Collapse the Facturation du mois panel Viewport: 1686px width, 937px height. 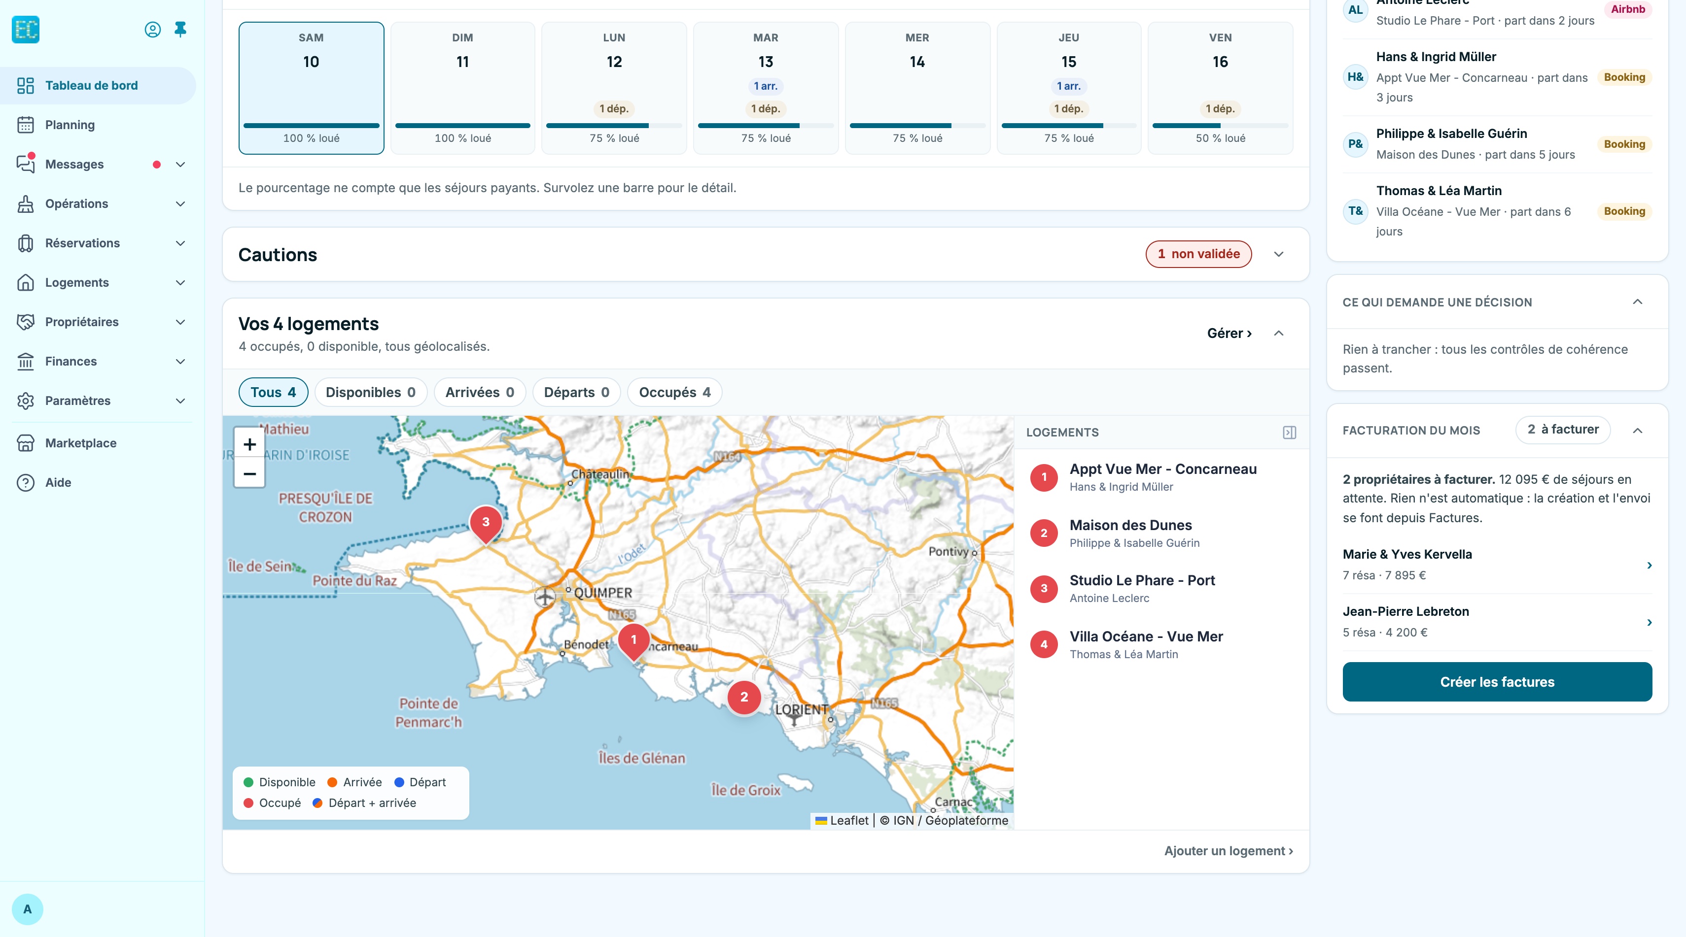point(1638,430)
